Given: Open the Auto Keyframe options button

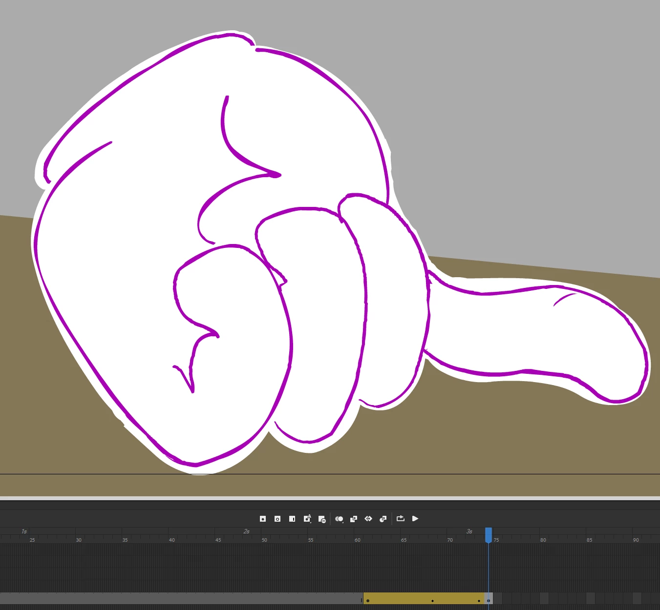Looking at the screenshot, I should click(307, 519).
